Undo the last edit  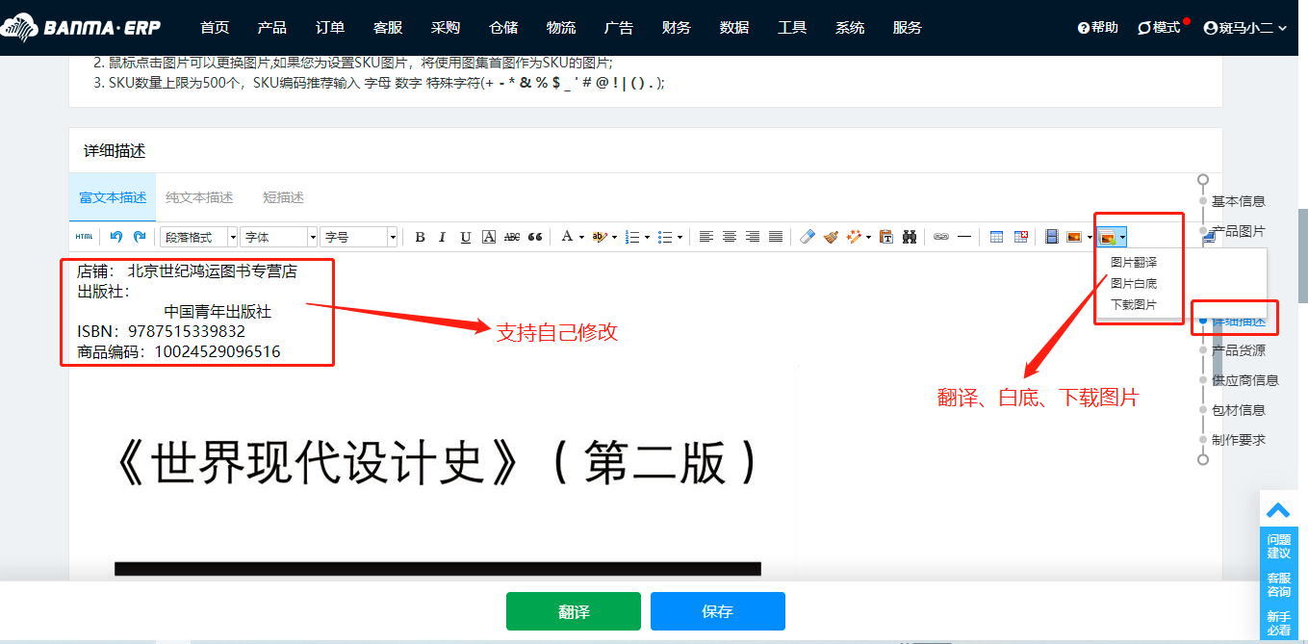[x=116, y=237]
